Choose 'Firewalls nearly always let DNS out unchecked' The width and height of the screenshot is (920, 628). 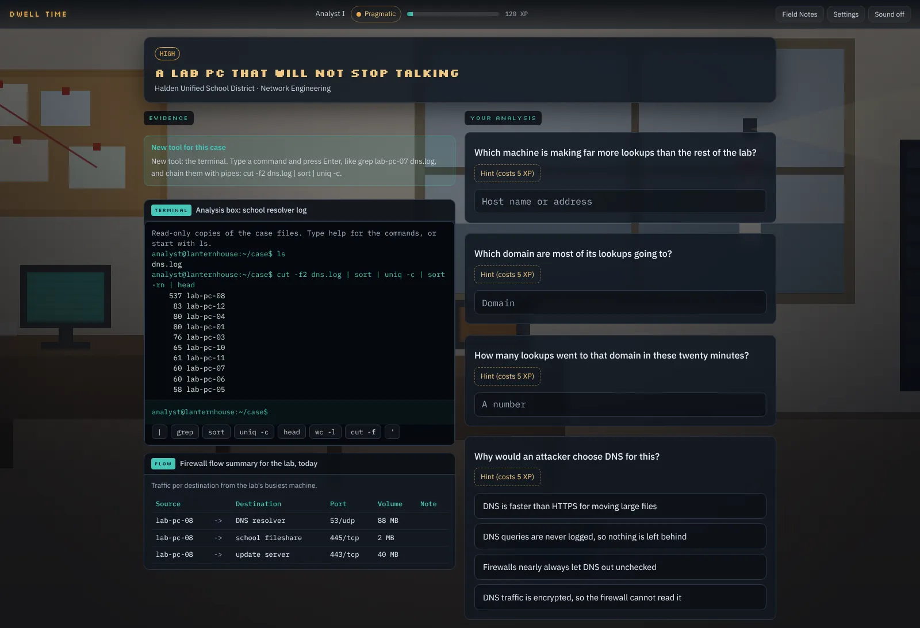pos(620,567)
